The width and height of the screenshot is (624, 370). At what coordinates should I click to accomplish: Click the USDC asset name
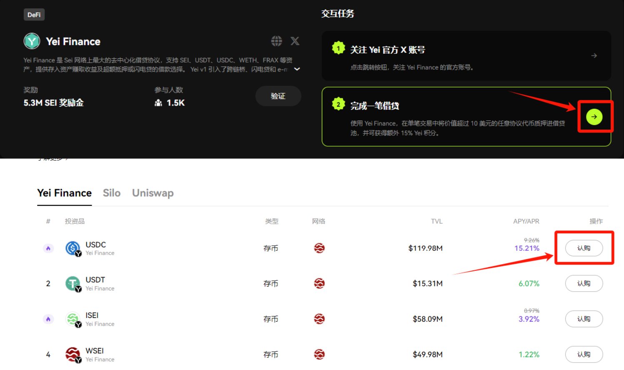coord(95,245)
